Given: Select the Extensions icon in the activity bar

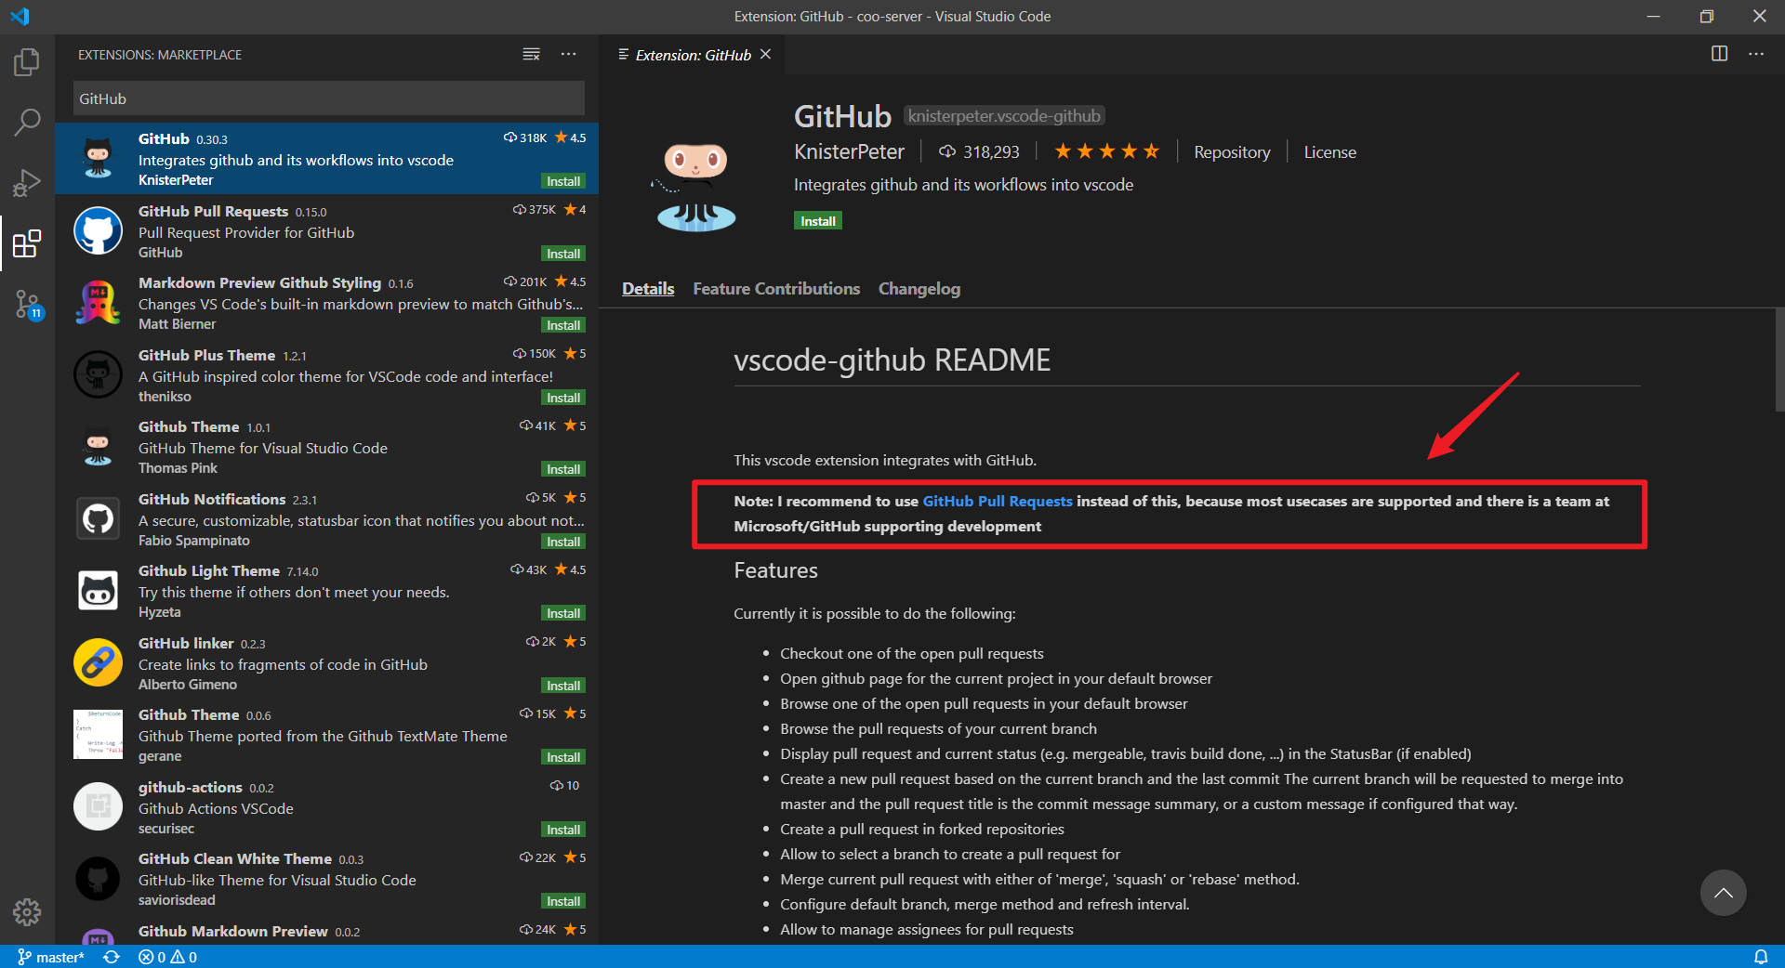Looking at the screenshot, I should click(27, 244).
